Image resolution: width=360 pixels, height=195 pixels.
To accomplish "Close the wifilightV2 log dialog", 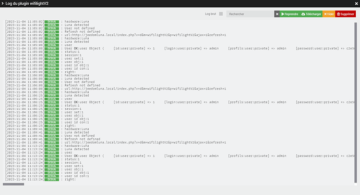I will coord(356,4).
